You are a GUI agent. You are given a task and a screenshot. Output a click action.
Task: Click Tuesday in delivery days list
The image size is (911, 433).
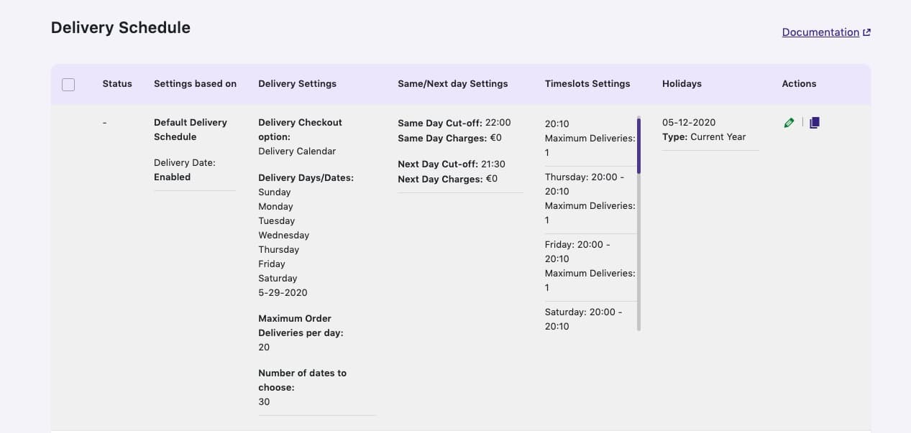277,221
